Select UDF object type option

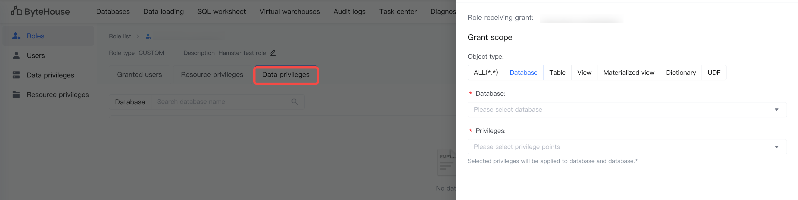coord(713,73)
